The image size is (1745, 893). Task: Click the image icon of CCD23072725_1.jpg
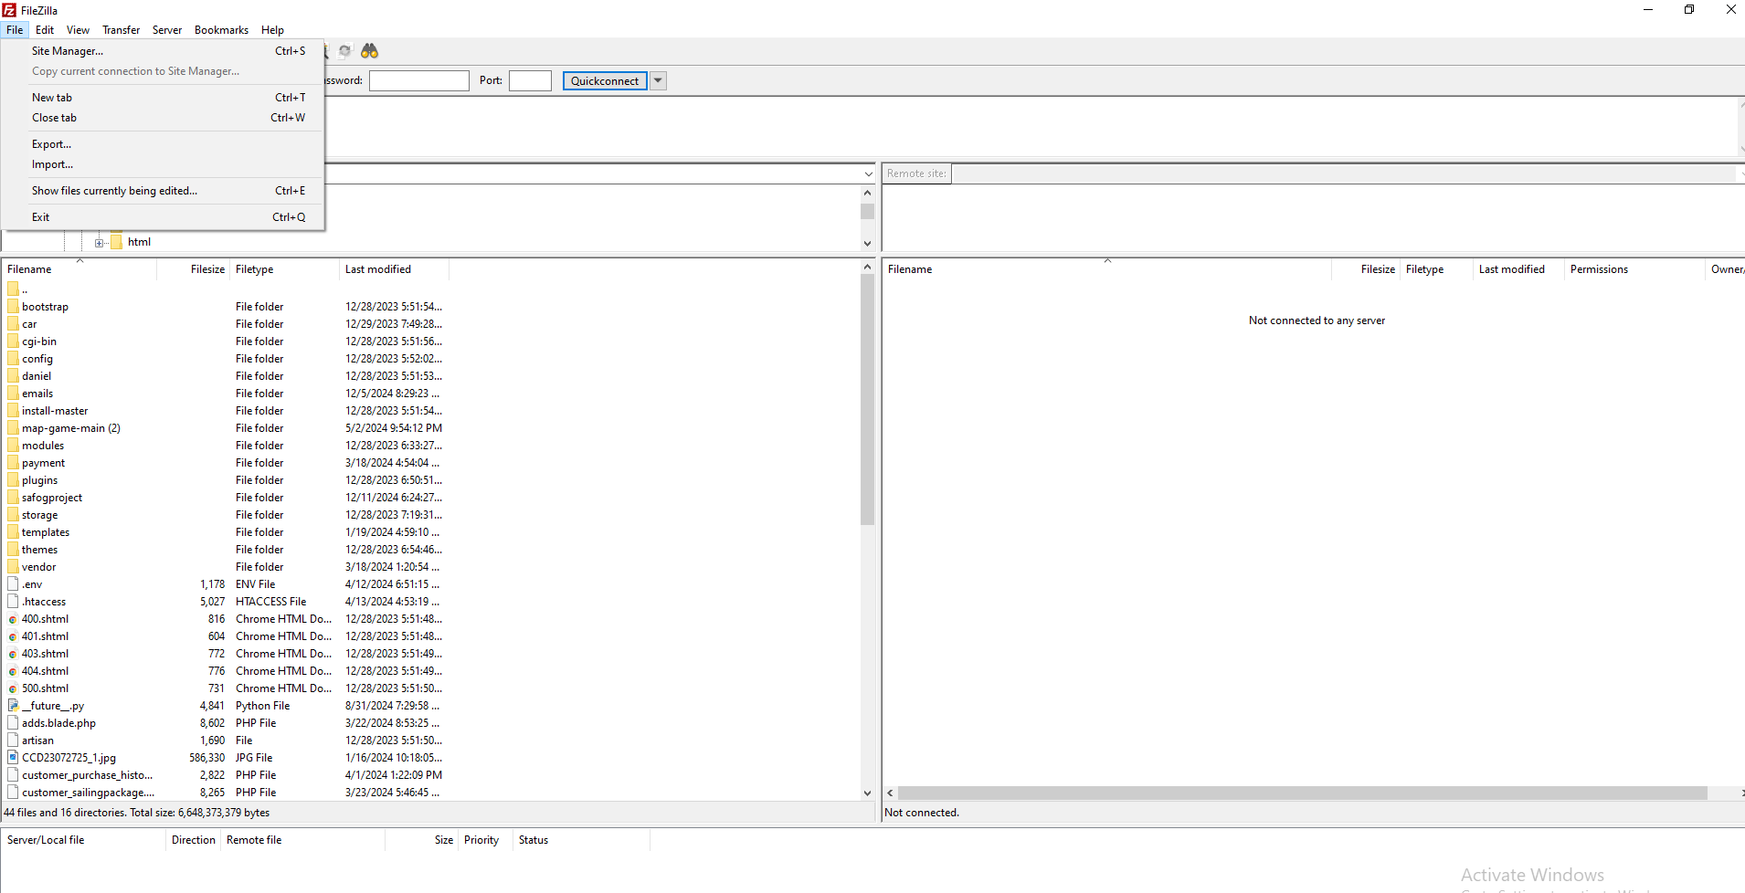click(13, 758)
